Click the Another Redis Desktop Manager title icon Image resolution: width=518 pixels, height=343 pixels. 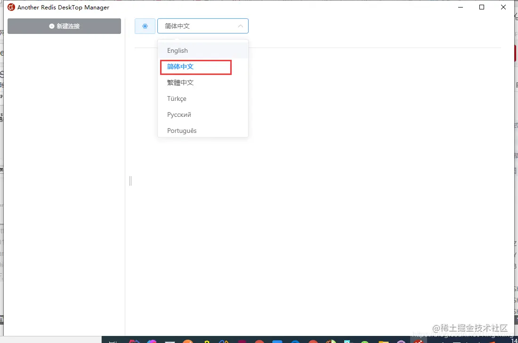point(11,7)
